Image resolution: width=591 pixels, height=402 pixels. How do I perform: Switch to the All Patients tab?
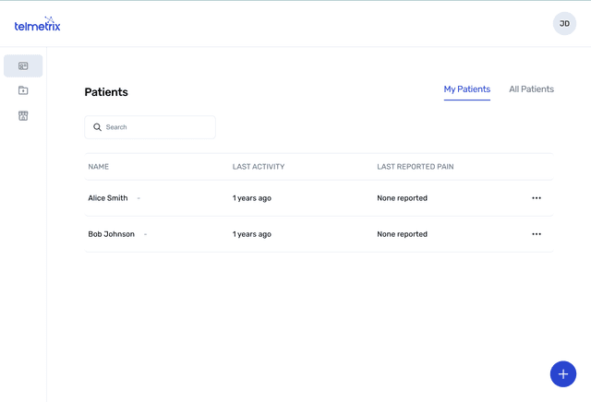[531, 89]
